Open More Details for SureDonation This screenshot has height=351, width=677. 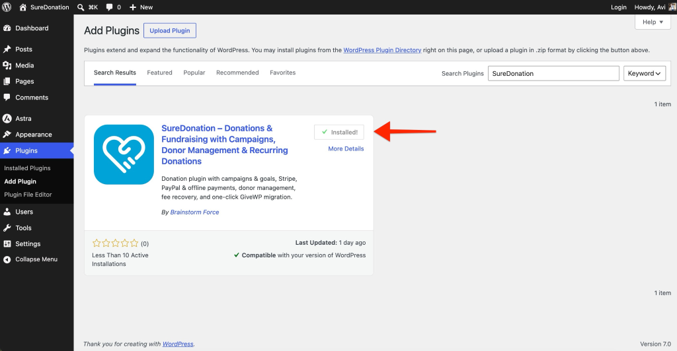click(346, 148)
